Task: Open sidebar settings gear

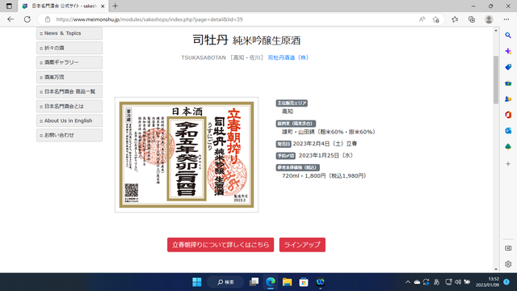Action: [x=508, y=264]
